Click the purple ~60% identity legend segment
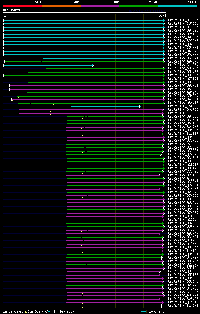 click(100, 6)
